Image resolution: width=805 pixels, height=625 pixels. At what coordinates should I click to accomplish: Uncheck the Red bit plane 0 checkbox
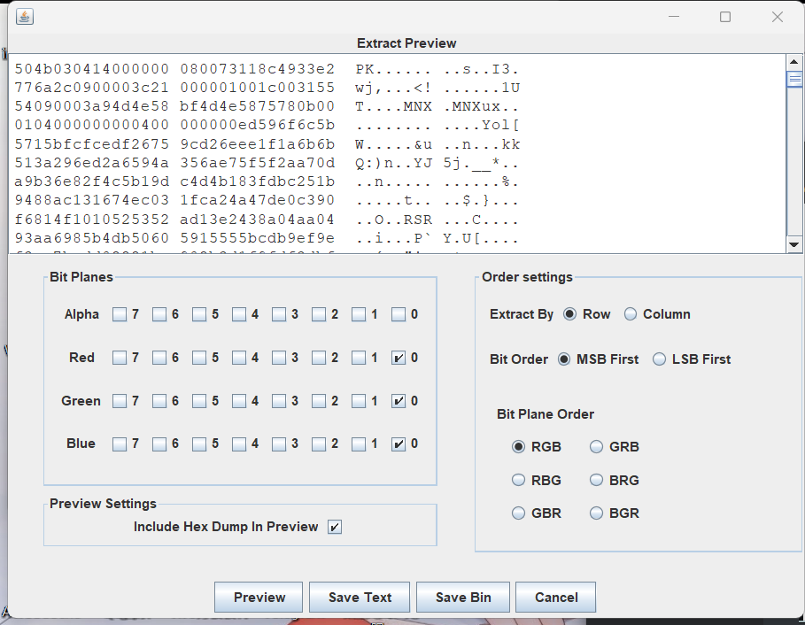coord(399,359)
